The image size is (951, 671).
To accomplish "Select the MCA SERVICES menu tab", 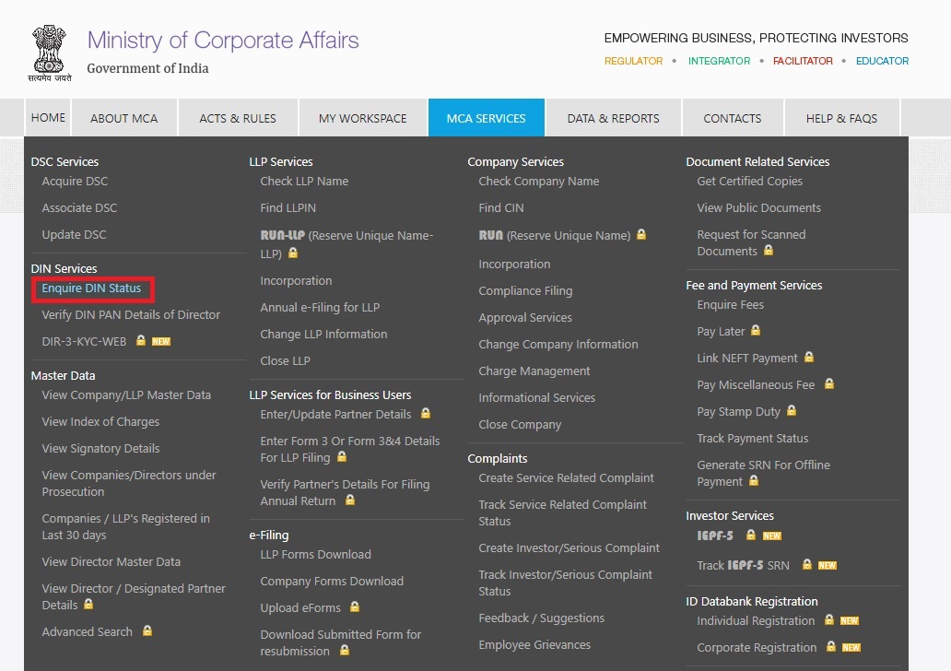I will tap(487, 118).
